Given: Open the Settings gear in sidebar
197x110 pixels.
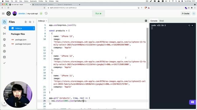Looking at the screenshot, I should [x=4, y=51].
